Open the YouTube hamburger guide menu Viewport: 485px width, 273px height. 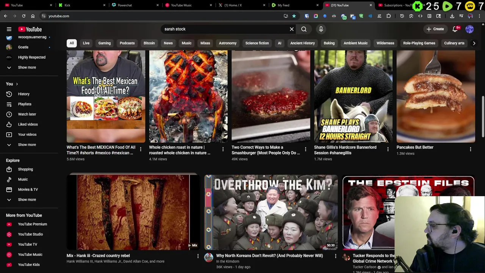[9, 29]
